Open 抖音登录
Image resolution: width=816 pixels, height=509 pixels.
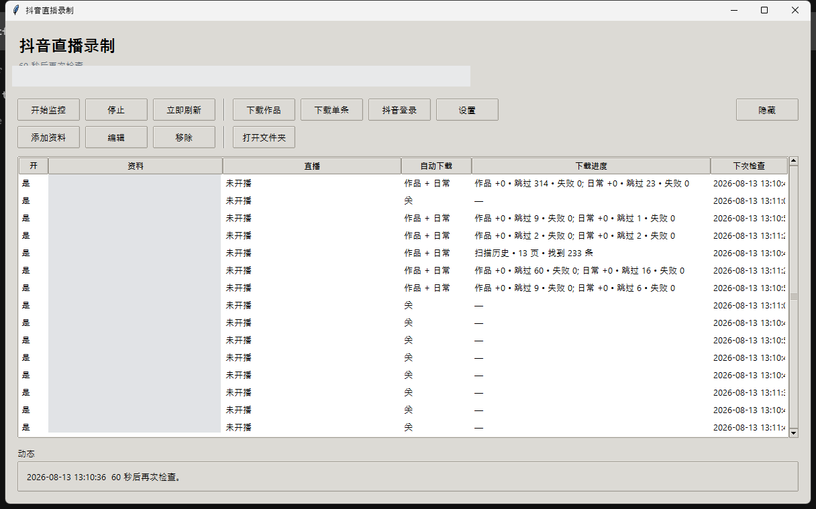pyautogui.click(x=399, y=110)
